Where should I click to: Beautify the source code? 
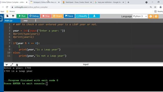[x=82, y=16]
